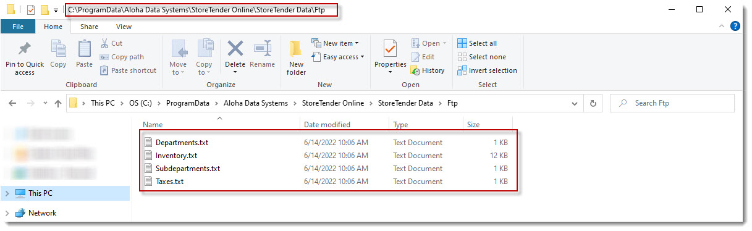The image size is (752, 231).
Task: Switch to the Share ribbon tab
Action: point(89,27)
